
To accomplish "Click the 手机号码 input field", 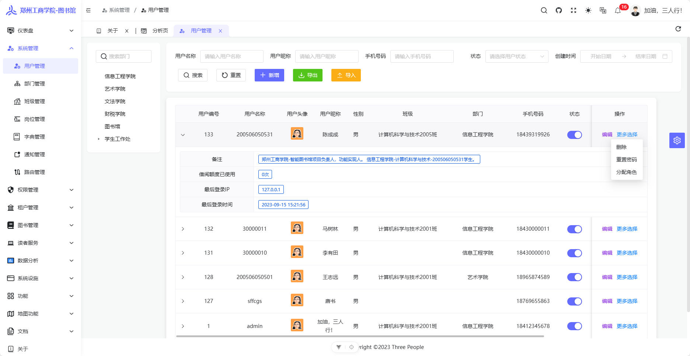I will click(x=422, y=56).
